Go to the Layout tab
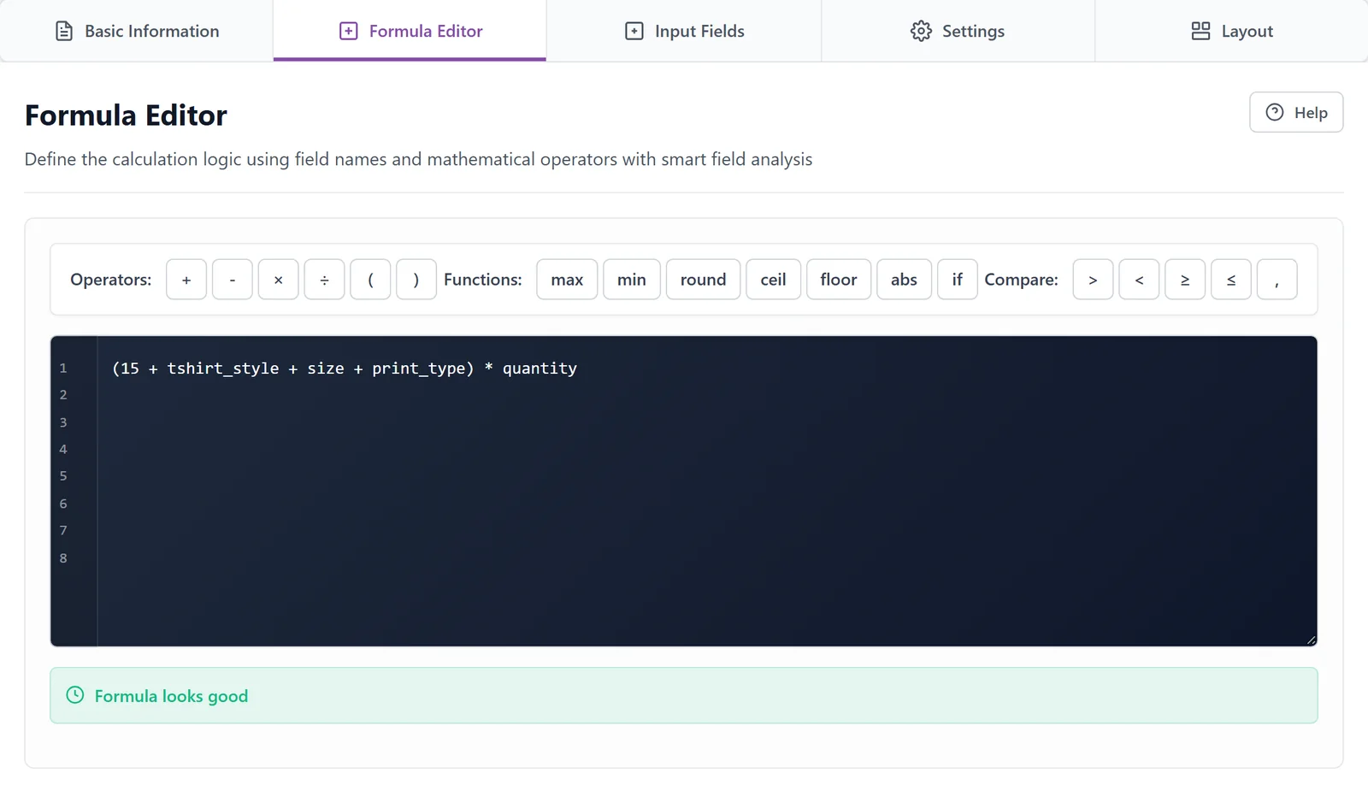This screenshot has height=785, width=1368. pos(1231,31)
